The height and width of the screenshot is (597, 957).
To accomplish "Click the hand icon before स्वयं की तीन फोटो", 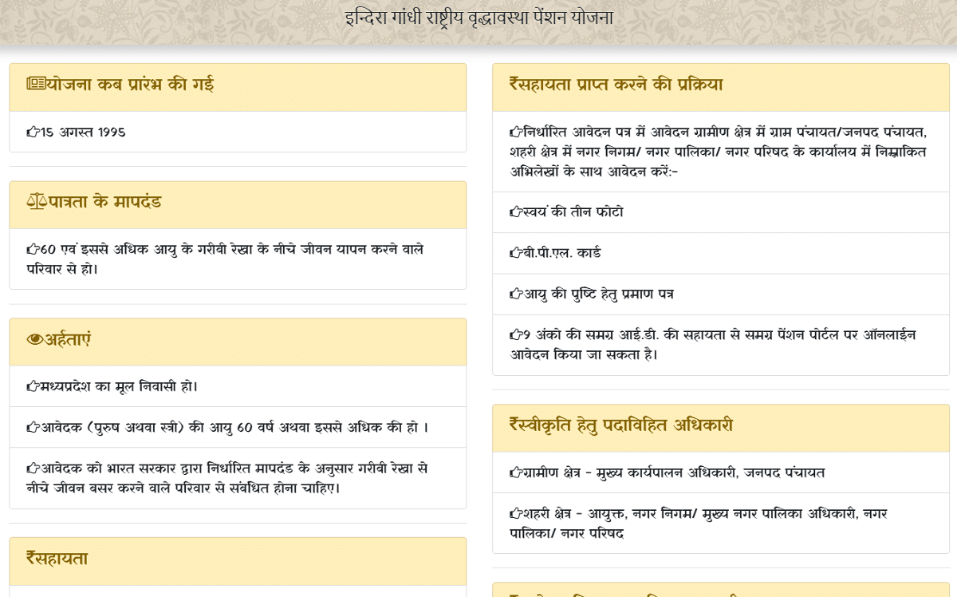I will [x=516, y=213].
